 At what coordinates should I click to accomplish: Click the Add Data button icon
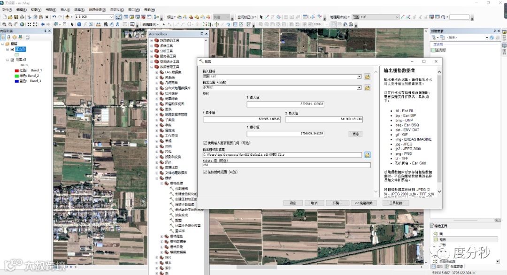pos(68,17)
